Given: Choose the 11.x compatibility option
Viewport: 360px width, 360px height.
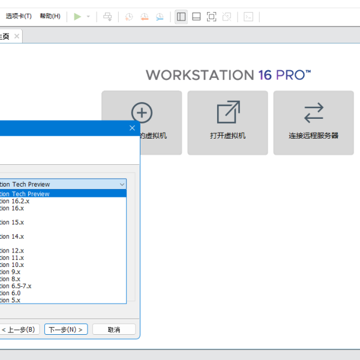Looking at the screenshot, I should pyautogui.click(x=63, y=257).
